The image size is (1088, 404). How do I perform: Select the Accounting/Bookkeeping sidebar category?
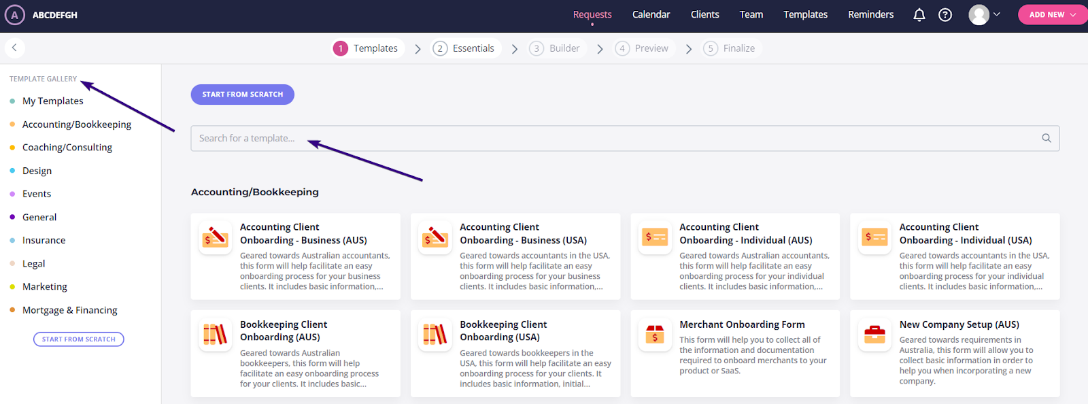coord(77,124)
